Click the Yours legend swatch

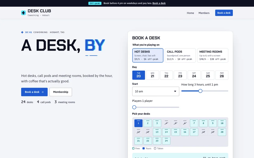[x=143, y=148]
